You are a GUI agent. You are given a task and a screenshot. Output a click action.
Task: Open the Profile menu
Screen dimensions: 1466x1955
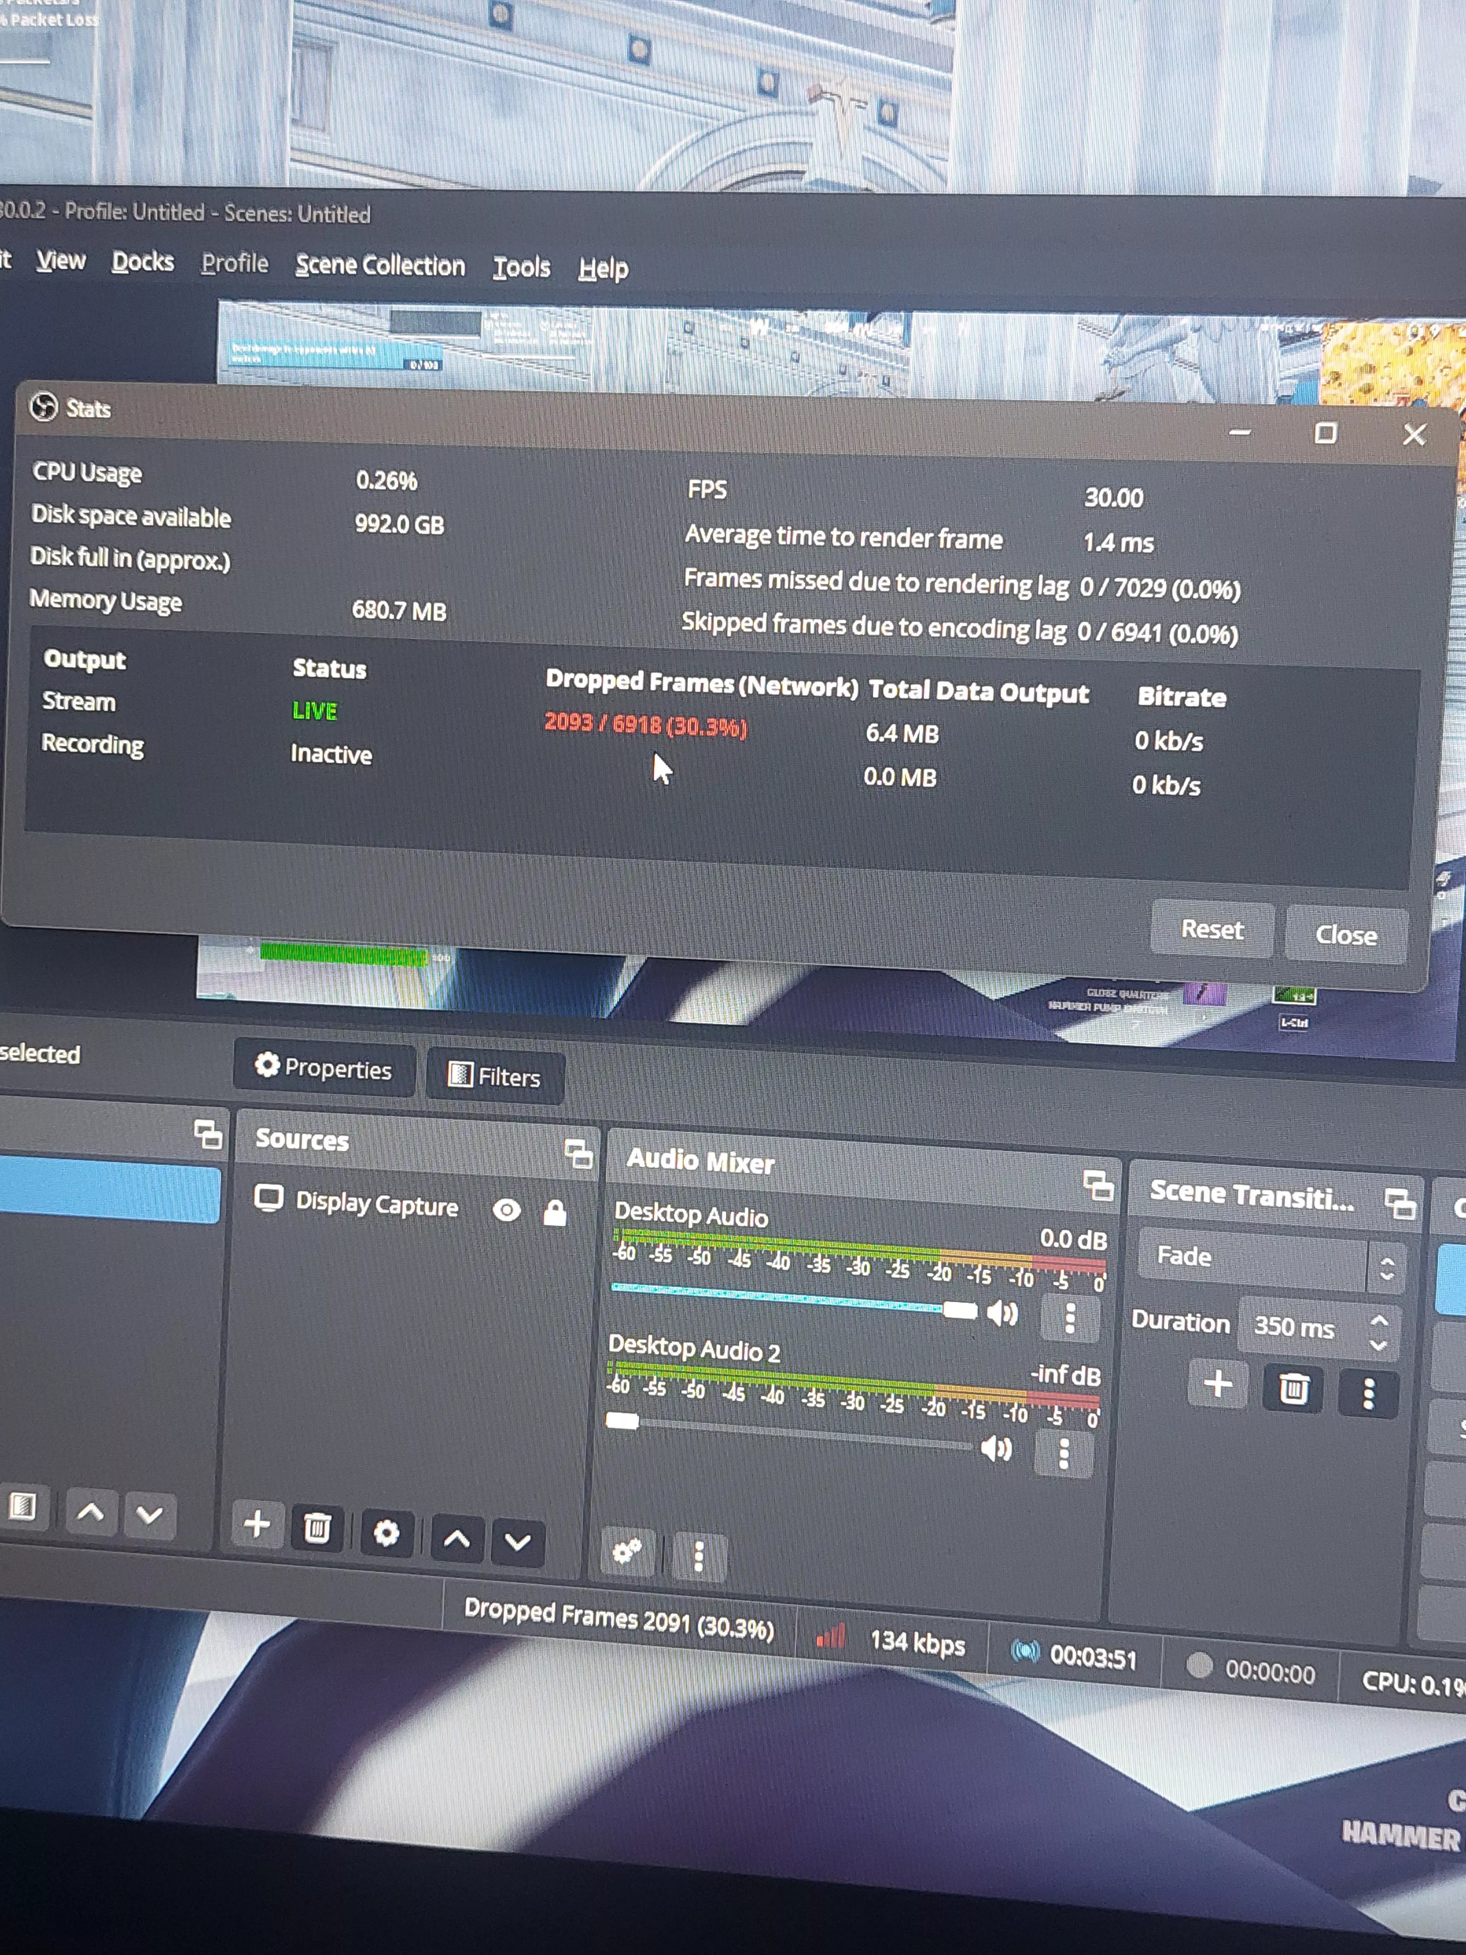tap(234, 263)
